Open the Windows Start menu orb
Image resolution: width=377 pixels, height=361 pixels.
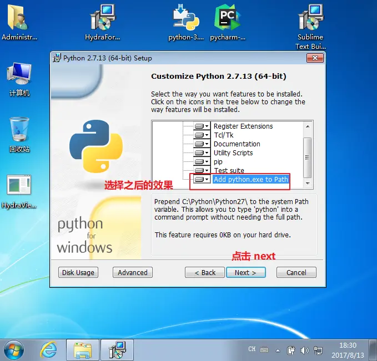[14, 350]
